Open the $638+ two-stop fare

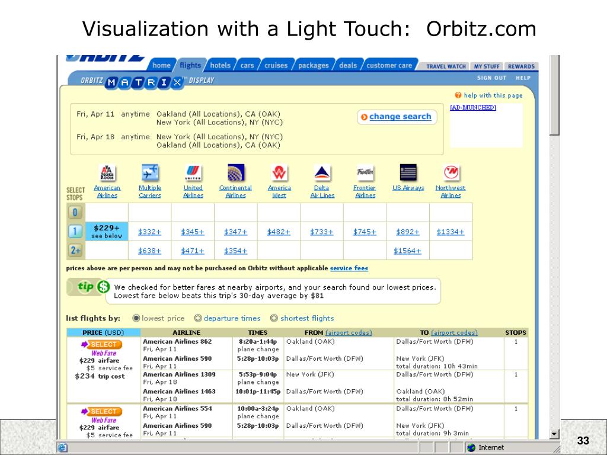tap(149, 251)
